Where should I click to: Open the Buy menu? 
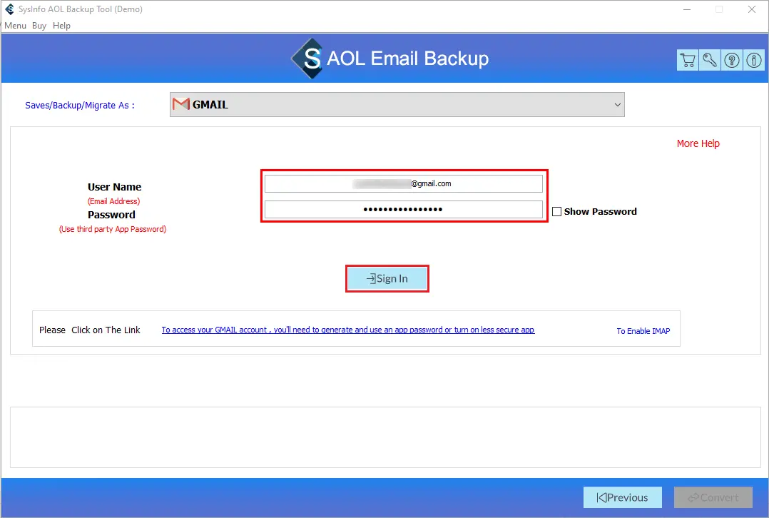(39, 26)
